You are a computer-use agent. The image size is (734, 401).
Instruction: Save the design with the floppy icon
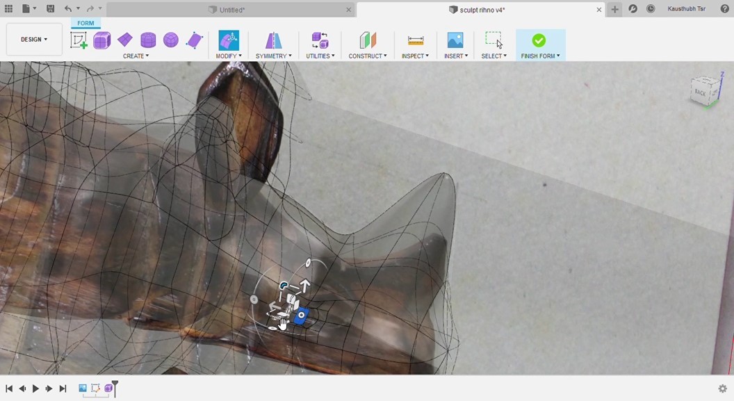(50, 8)
